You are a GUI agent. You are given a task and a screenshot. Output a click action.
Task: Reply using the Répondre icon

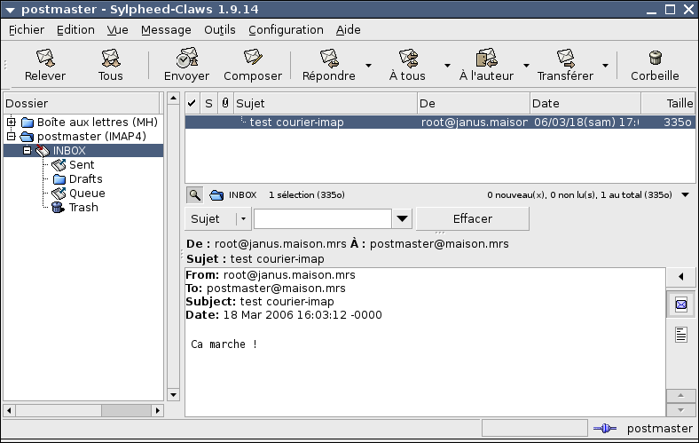(329, 65)
